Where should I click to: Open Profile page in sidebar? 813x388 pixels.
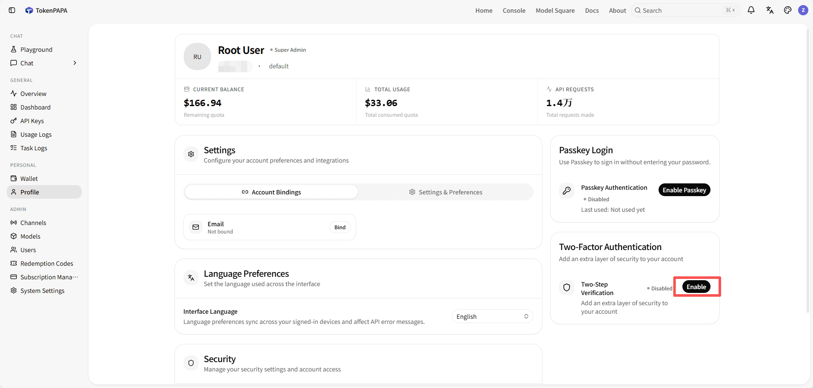pos(44,192)
